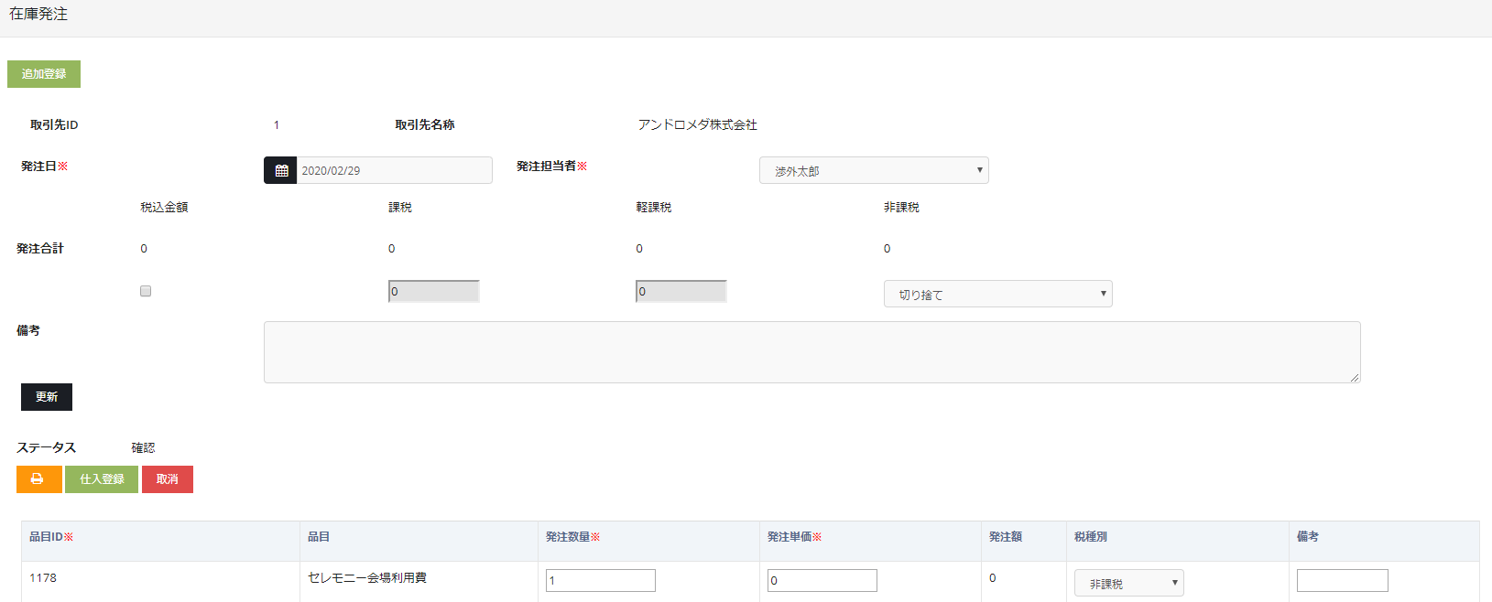Click the red 取消 button
Screen dimensions: 1492x602
[x=168, y=479]
